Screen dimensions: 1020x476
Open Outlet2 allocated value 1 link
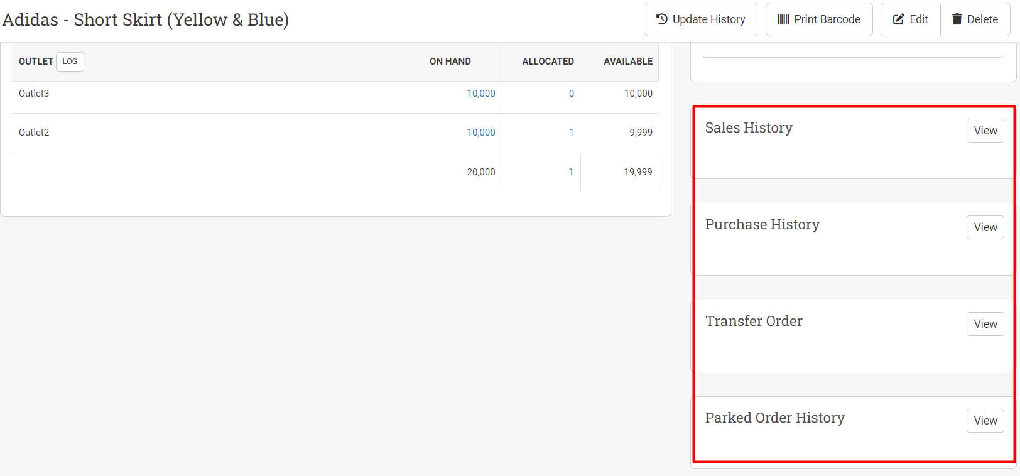pyautogui.click(x=572, y=133)
